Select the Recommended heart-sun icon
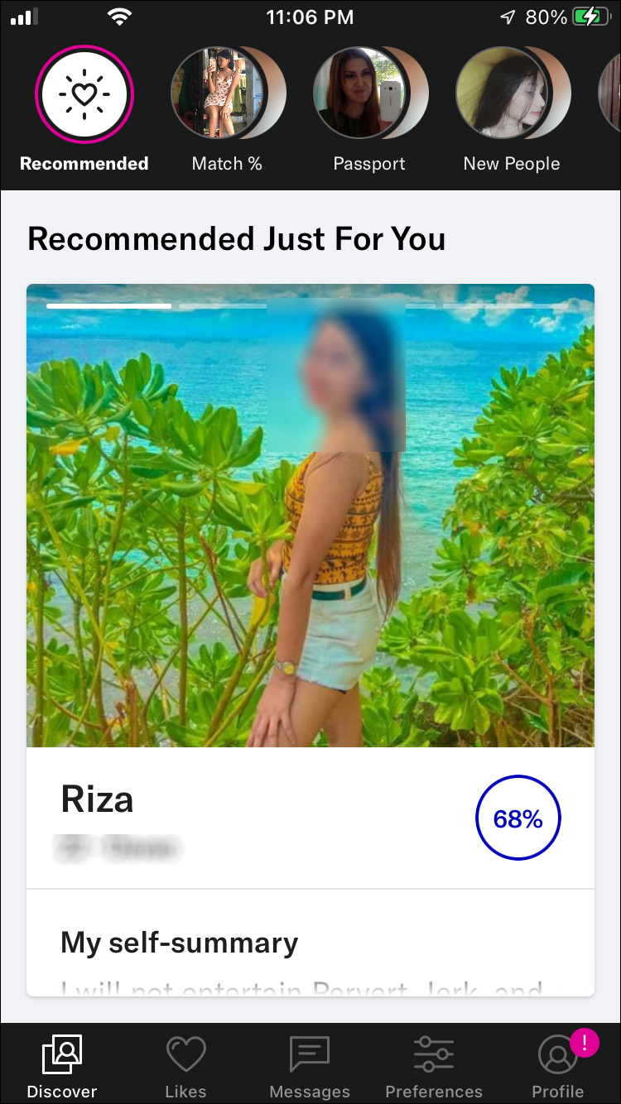Viewport: 621px width, 1104px height. click(x=84, y=94)
